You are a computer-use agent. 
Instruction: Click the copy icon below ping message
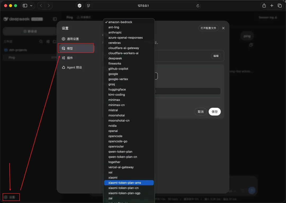(251, 45)
